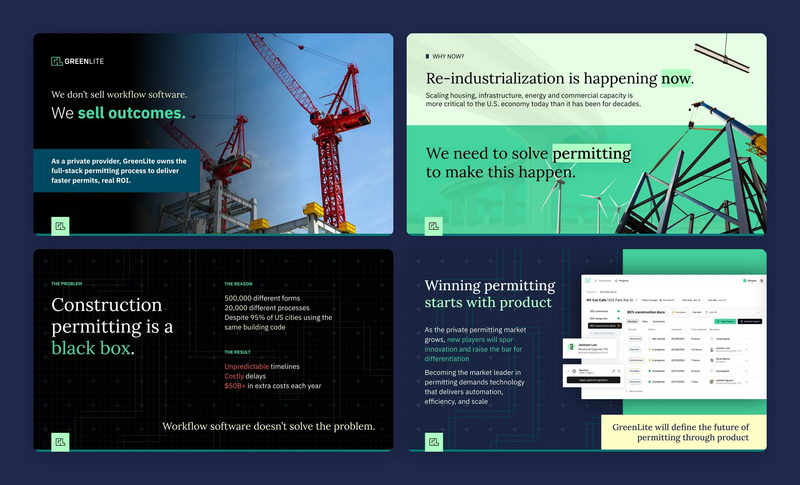Click the Generate report button
Screen dimensions: 800x485
(x=750, y=321)
